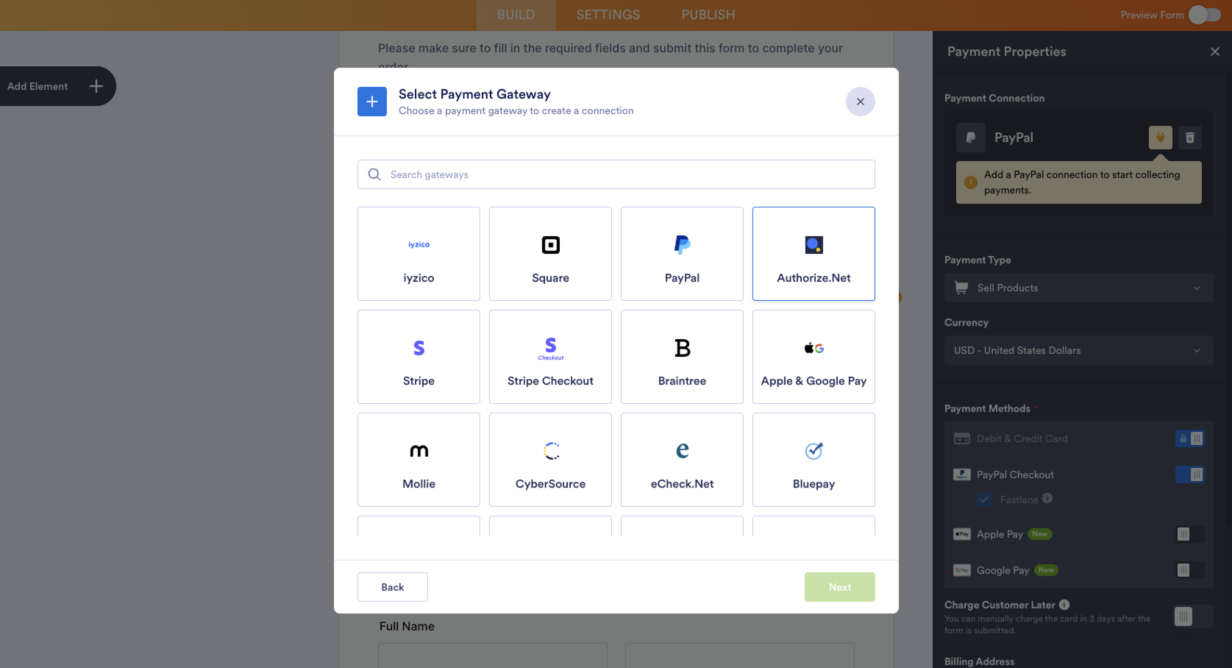Image resolution: width=1232 pixels, height=668 pixels.
Task: Open the Payment Type Sell Products dropdown
Action: click(1078, 288)
